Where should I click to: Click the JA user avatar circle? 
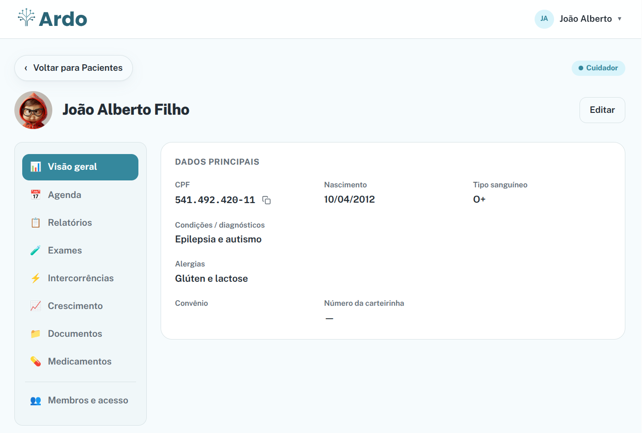(x=544, y=19)
